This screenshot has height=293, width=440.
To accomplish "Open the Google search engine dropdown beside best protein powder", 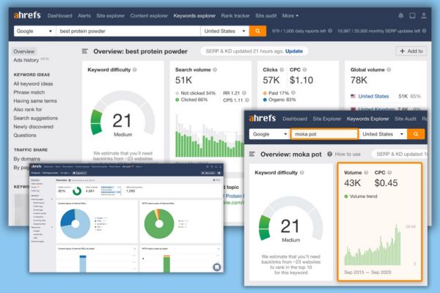I will point(34,31).
